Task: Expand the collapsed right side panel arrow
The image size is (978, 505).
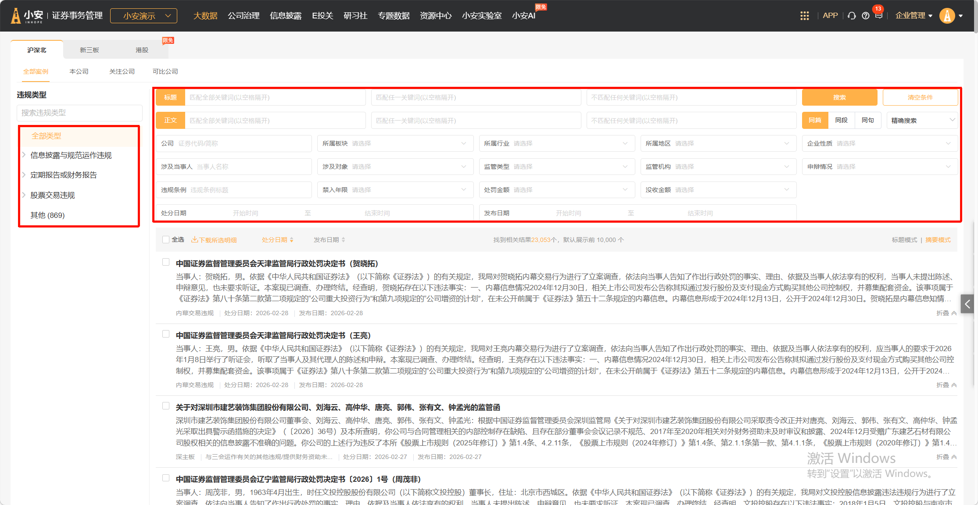Action: coord(967,304)
